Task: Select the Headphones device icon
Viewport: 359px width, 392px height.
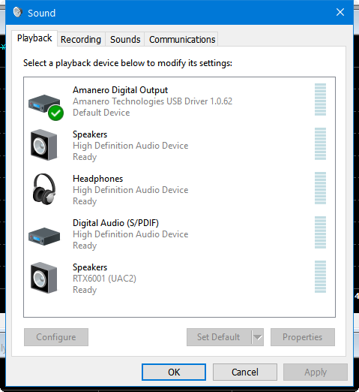Action: click(44, 189)
